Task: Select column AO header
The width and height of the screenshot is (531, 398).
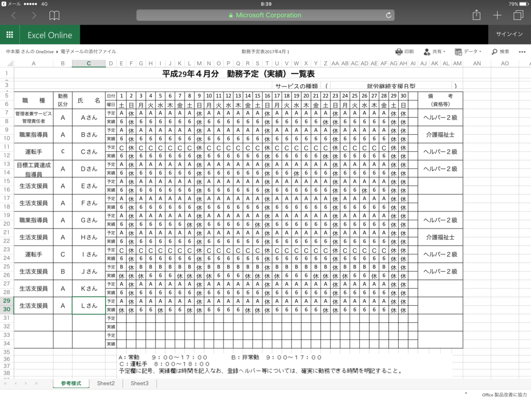Action: coord(505,63)
